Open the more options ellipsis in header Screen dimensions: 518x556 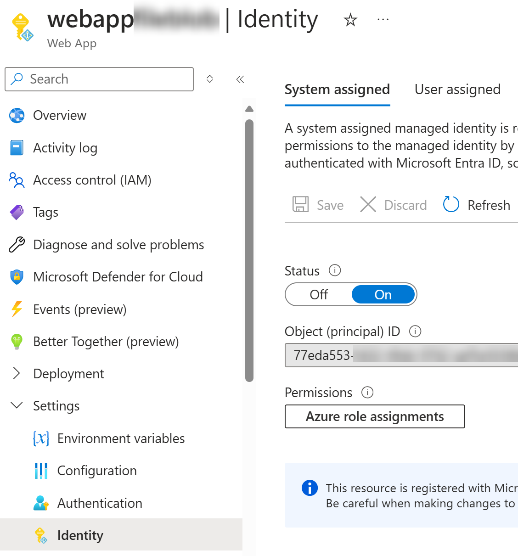coord(383,20)
